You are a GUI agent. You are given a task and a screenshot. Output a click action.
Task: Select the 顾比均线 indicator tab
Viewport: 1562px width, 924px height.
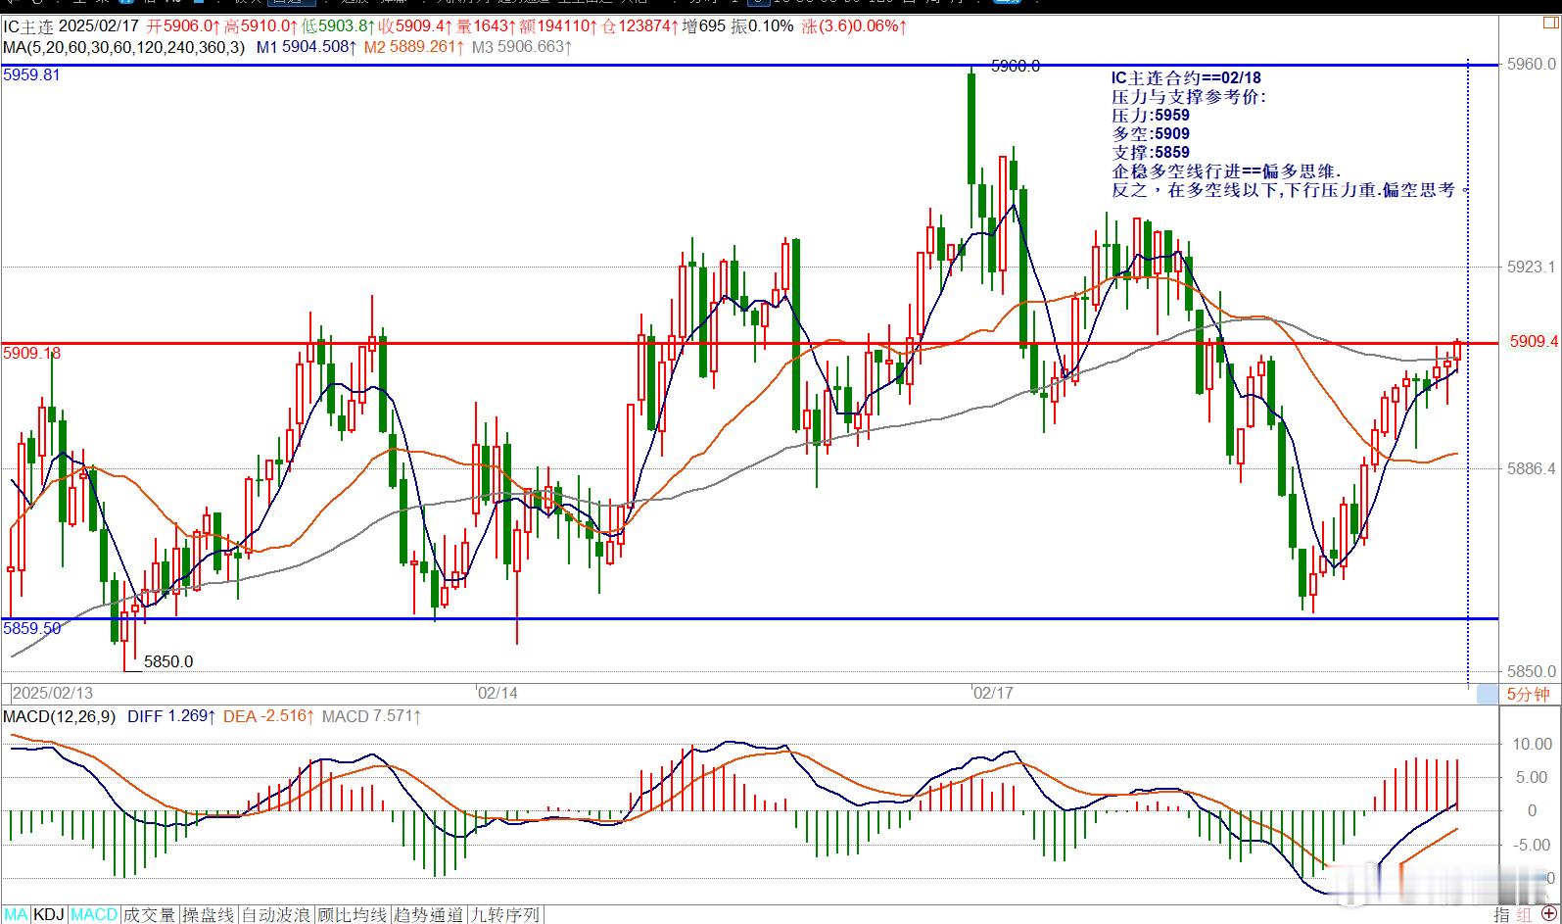click(354, 914)
